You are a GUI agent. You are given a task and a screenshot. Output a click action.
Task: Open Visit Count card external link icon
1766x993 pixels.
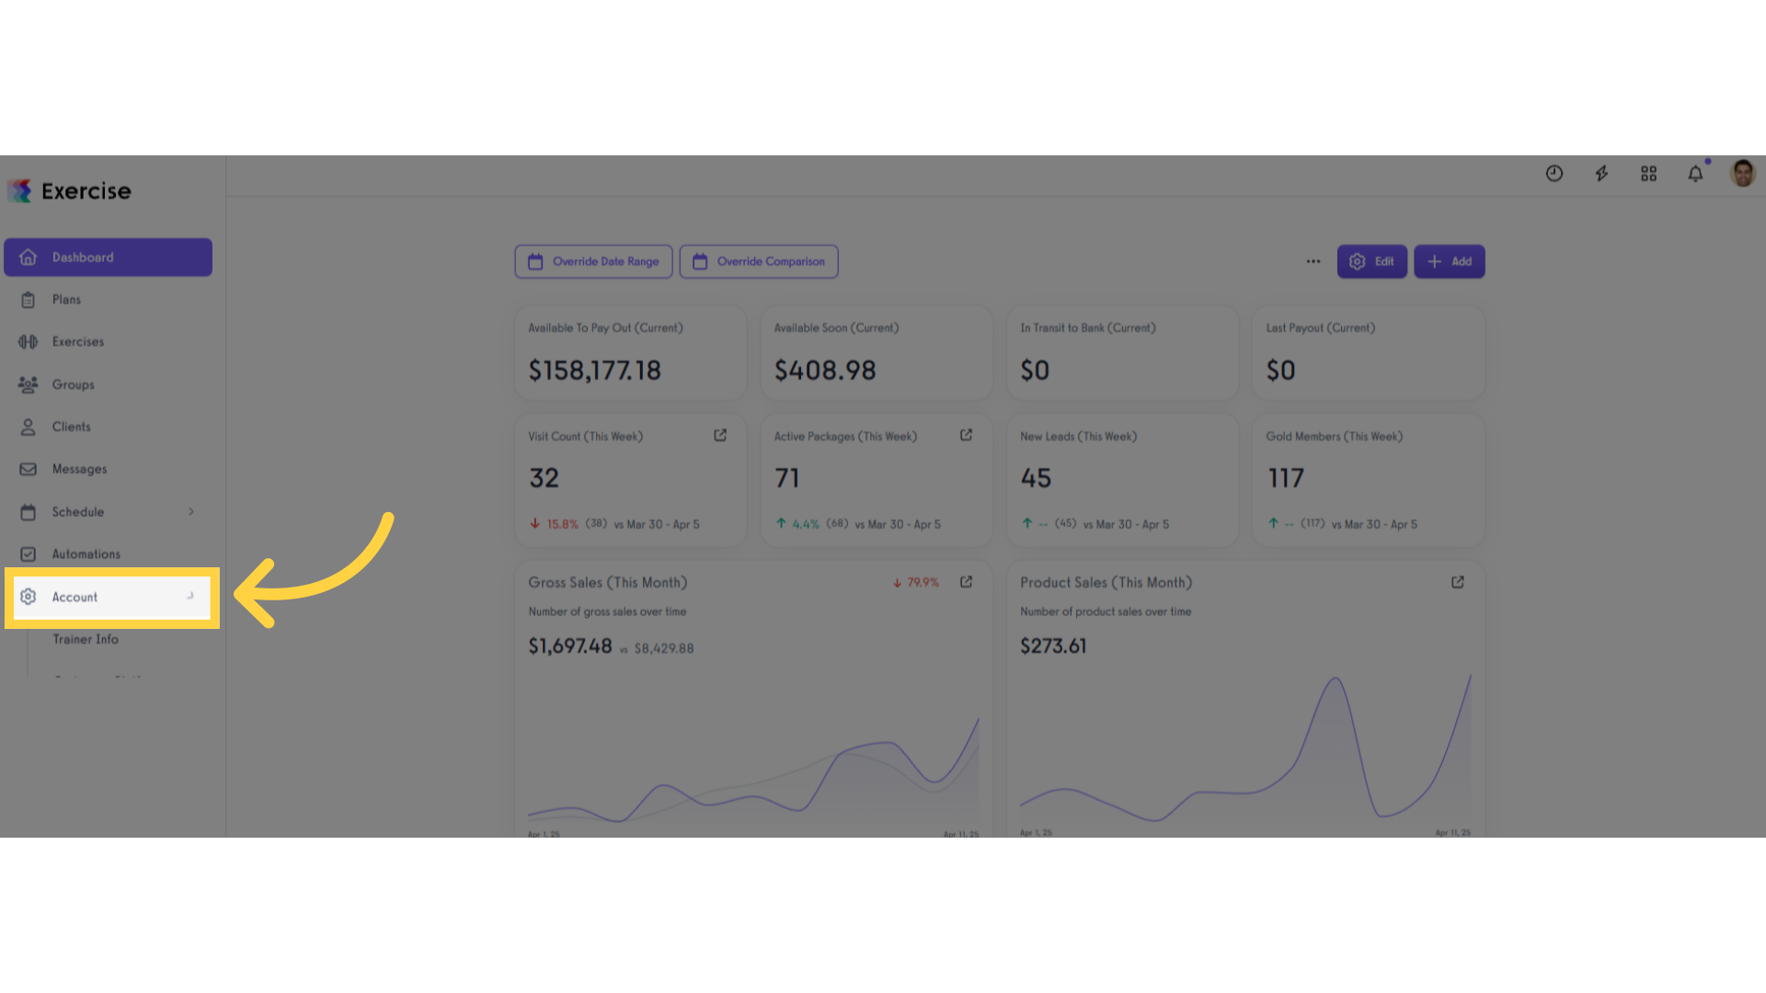[x=720, y=436]
